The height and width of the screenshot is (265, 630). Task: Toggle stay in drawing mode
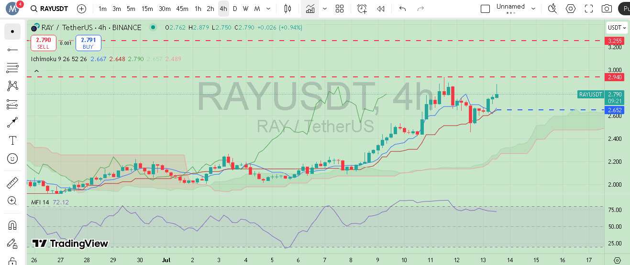pos(12,244)
